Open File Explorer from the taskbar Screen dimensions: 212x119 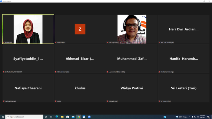pyautogui.click(x=62, y=117)
